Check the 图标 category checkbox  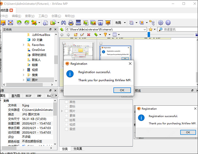[67, 106]
